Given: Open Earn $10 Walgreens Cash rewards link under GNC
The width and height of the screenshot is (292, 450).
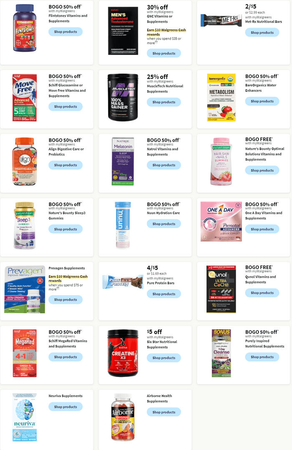Looking at the screenshot, I should click(x=166, y=32).
